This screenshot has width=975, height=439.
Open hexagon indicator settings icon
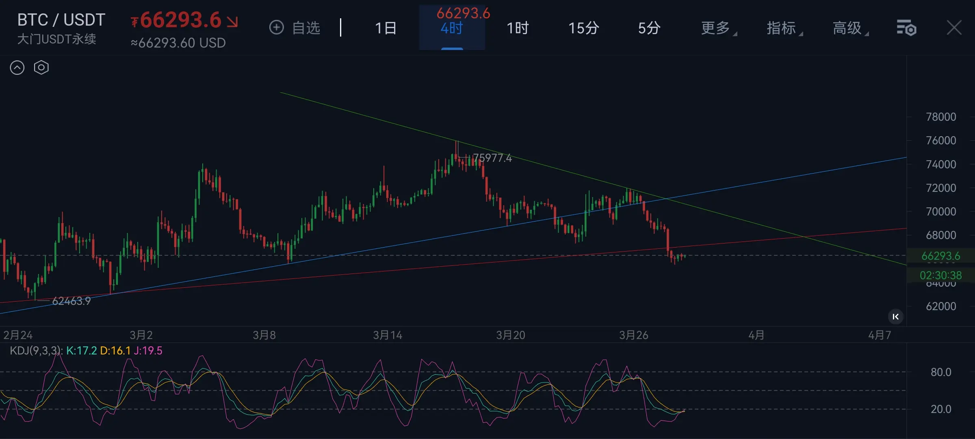pos(41,67)
